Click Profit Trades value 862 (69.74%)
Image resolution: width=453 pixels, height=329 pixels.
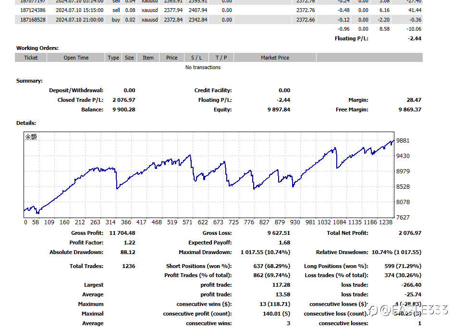pyautogui.click(x=271, y=275)
